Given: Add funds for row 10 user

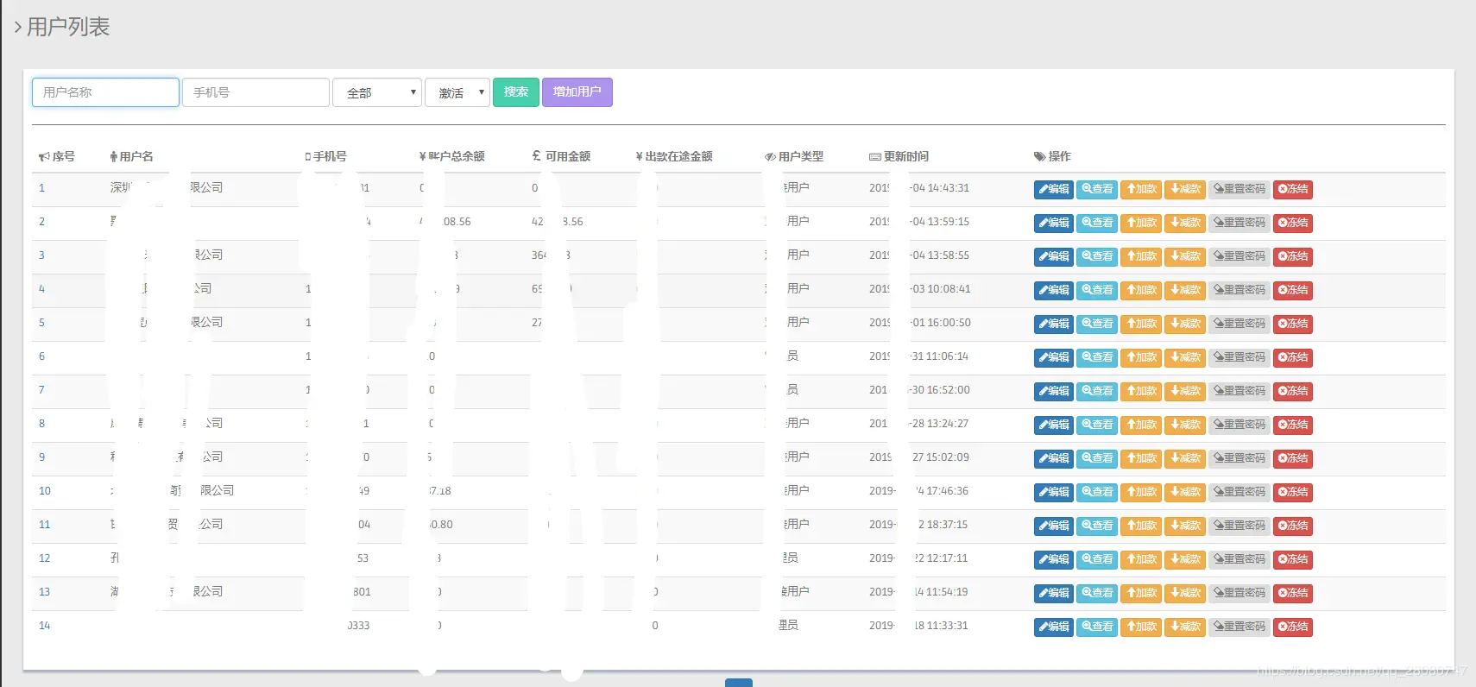Looking at the screenshot, I should [x=1141, y=492].
